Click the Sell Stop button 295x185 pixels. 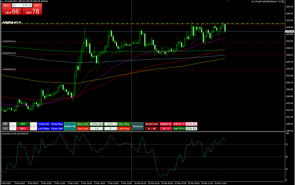coord(124,129)
